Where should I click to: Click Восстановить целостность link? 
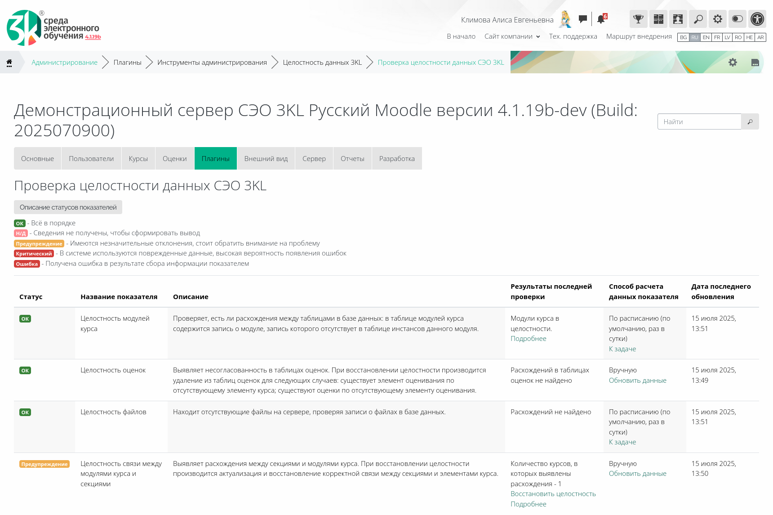tap(553, 494)
